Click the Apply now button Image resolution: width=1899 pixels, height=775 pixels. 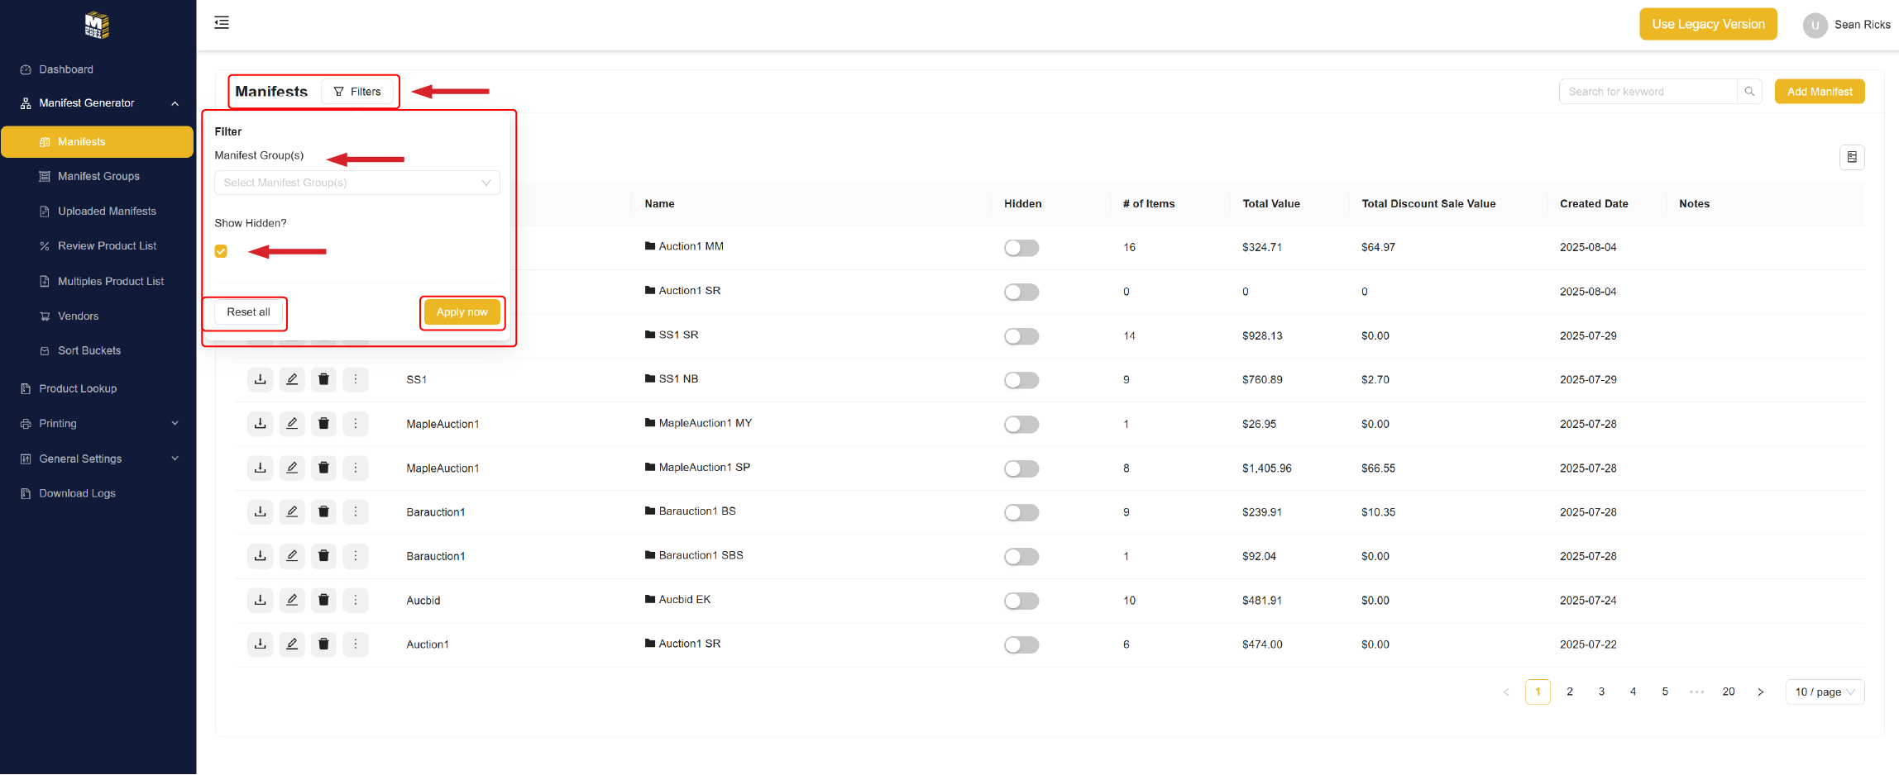coord(462,312)
